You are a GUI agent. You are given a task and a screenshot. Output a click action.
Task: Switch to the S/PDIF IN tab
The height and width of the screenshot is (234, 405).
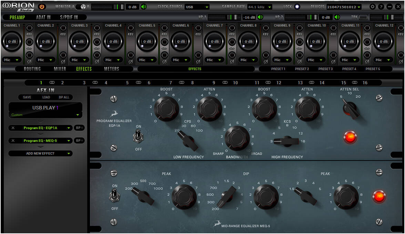click(x=69, y=17)
